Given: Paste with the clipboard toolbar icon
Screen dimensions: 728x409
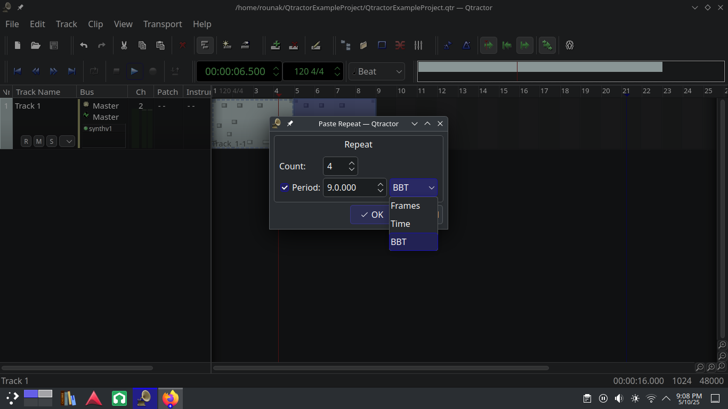Looking at the screenshot, I should coord(160,45).
